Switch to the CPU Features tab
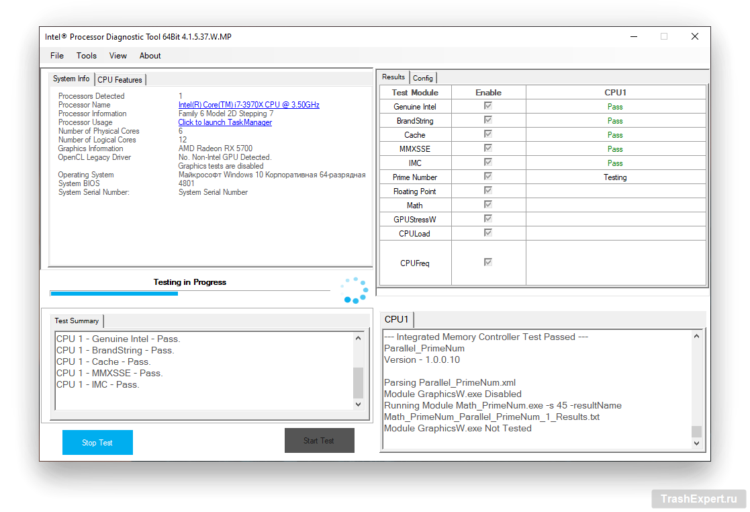Screen dimensions: 750x512 tap(120, 80)
